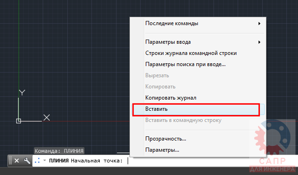The width and height of the screenshot is (298, 175).
Task: Click the command line grip handle
Action: click(x=10, y=161)
